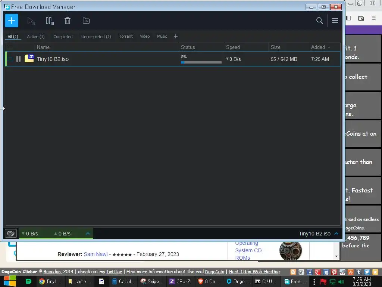This screenshot has height=287, width=382.
Task: Click the gears thumbnail on the web page
Action: (290, 251)
